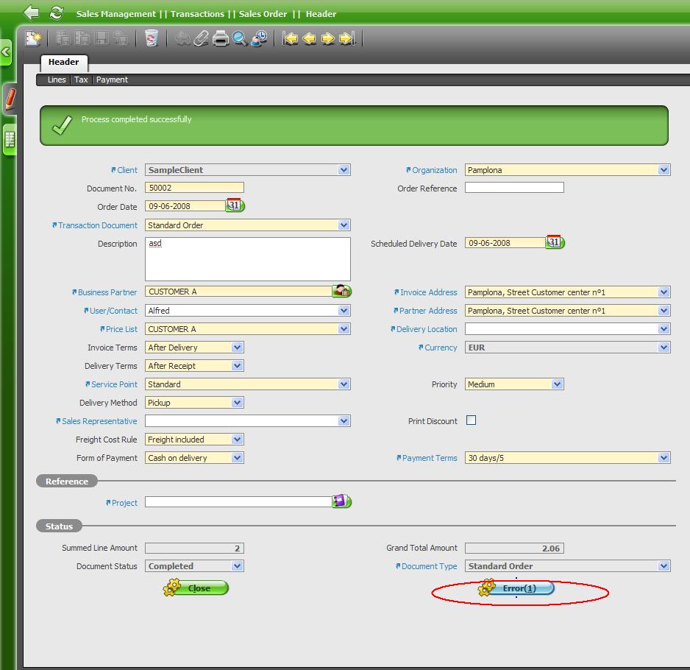Click the Delete trash can icon

pos(152,38)
